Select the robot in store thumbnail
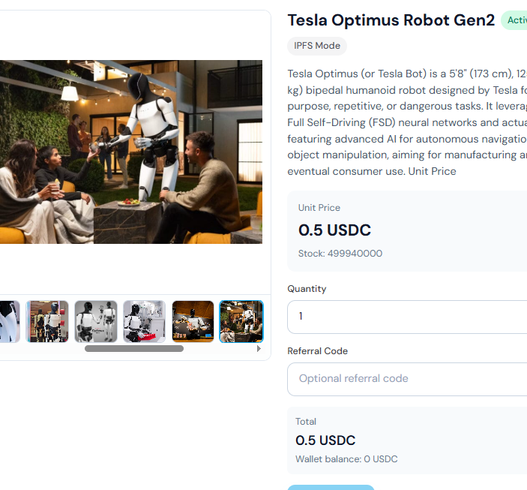The image size is (527, 490). click(47, 321)
